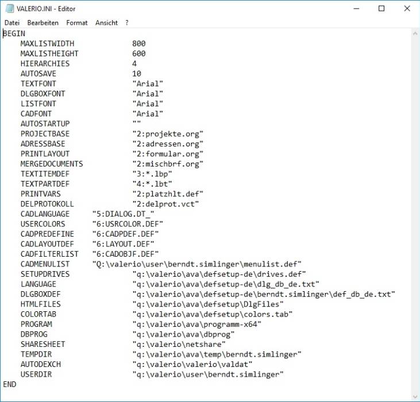Maximize the editor window

(x=382, y=9)
